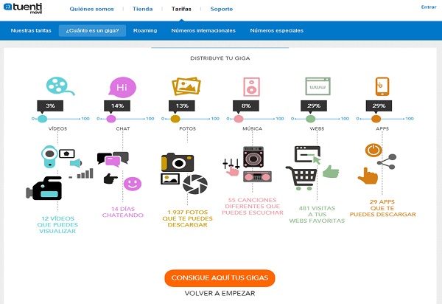
Task: Click the stacked photos Fotos icon
Action: click(x=186, y=86)
